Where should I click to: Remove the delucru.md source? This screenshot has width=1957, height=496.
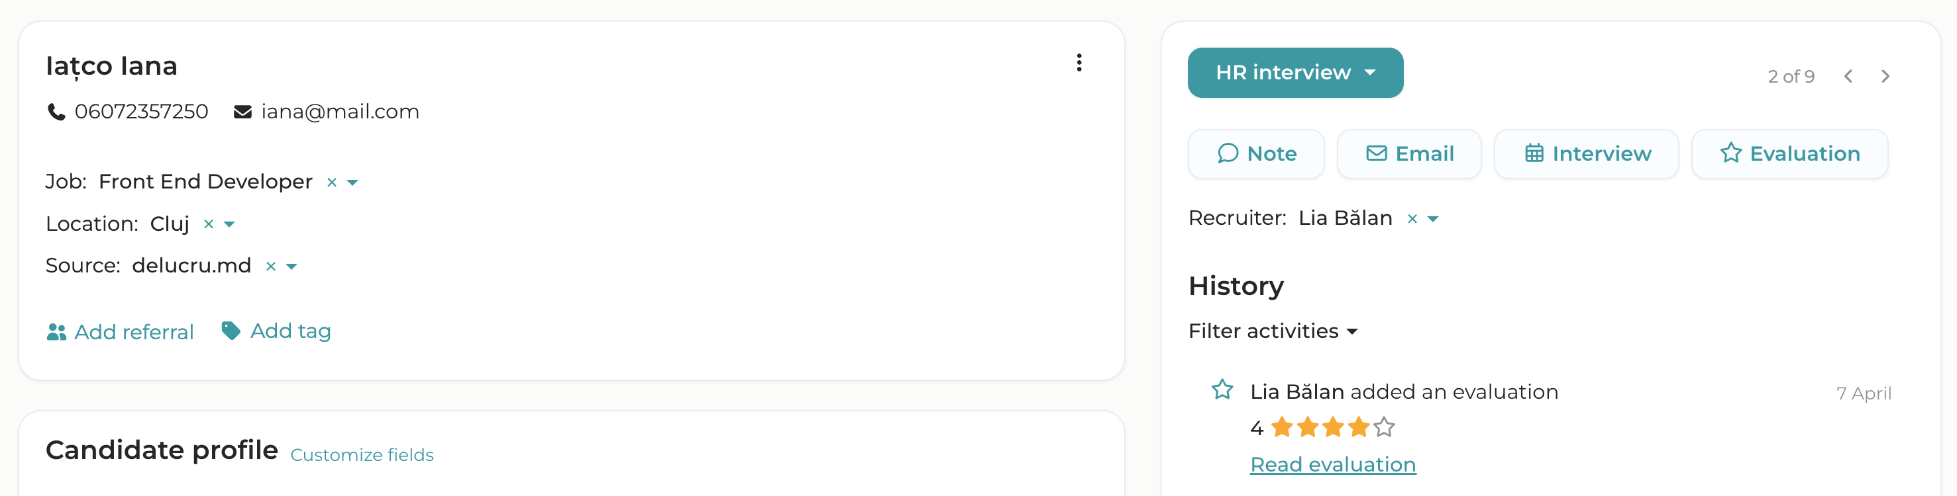[x=271, y=267]
